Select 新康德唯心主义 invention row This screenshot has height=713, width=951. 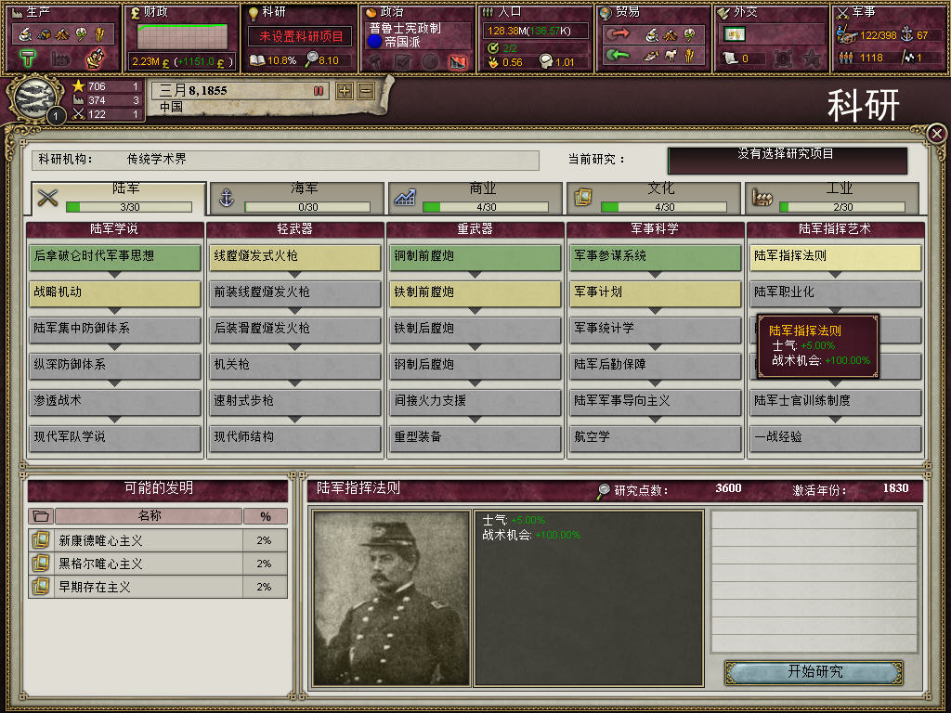158,540
